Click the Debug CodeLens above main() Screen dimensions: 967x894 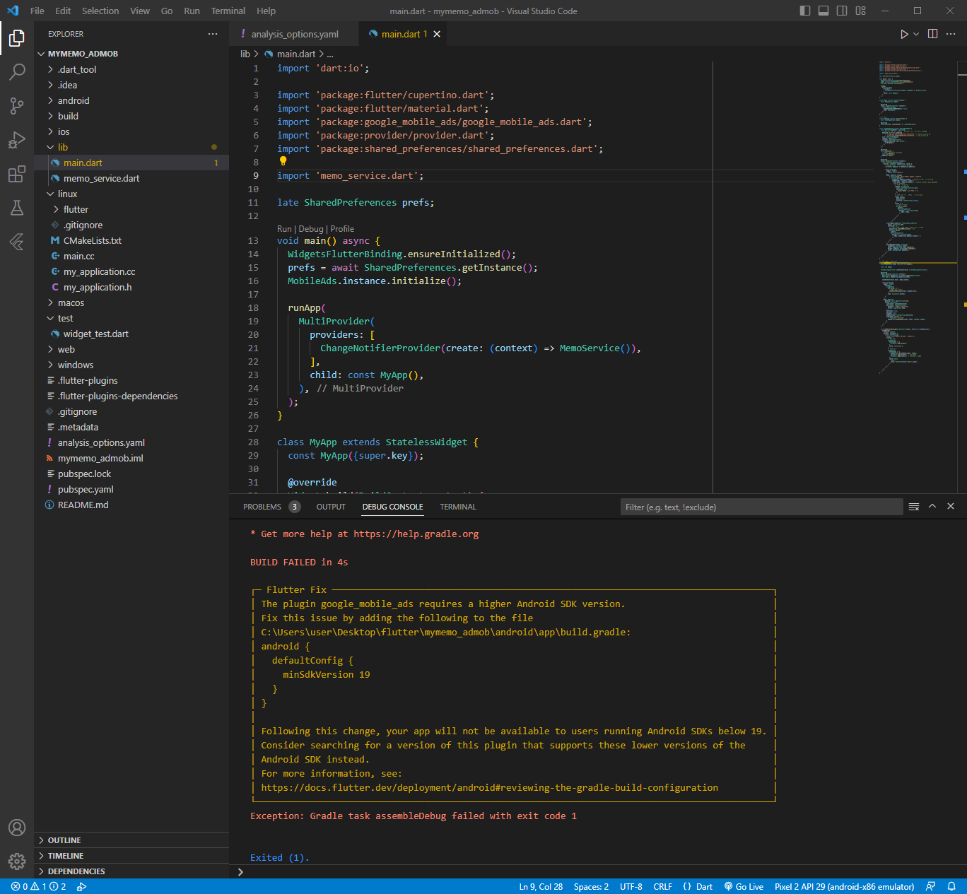click(311, 229)
